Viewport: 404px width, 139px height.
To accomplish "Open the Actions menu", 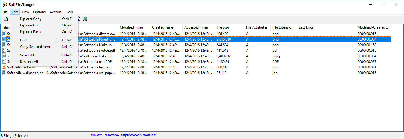I will 55,12.
